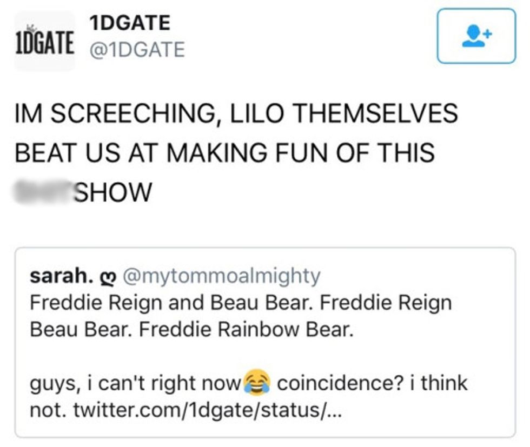This screenshot has width=530, height=447.
Task: Click the follow user icon button
Action: coord(475,36)
